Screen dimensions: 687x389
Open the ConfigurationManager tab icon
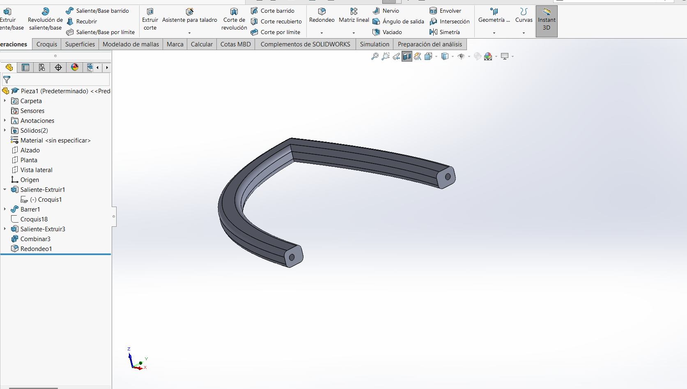[42, 67]
